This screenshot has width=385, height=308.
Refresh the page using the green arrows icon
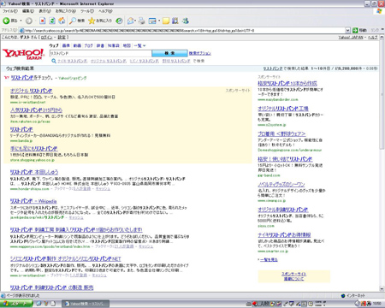click(x=52, y=21)
